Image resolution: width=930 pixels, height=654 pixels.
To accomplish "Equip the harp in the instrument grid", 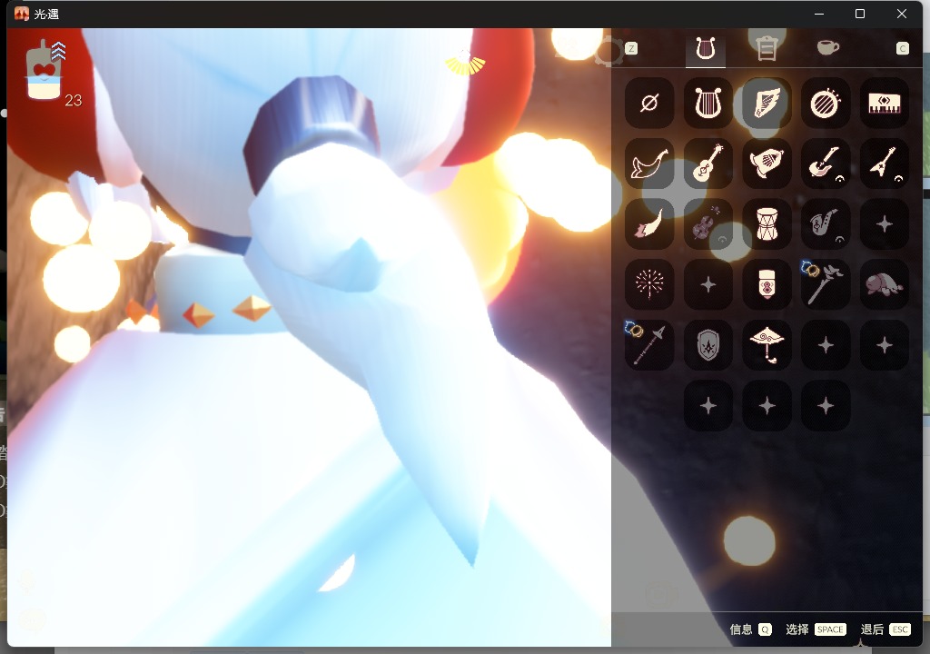I will [x=707, y=104].
